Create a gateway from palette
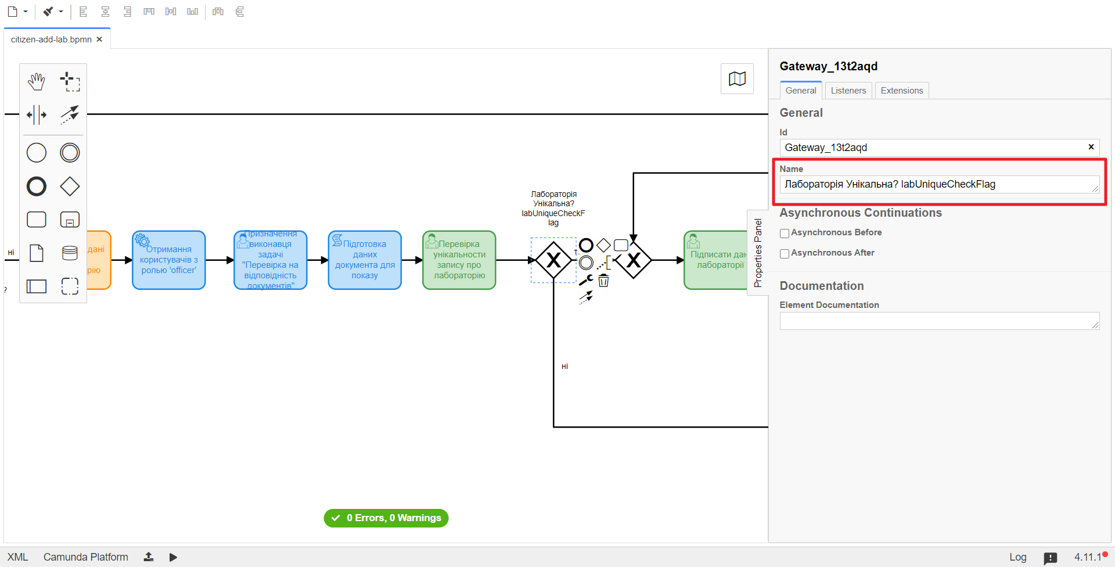Viewport: 1115px width, 567px height. pos(70,186)
